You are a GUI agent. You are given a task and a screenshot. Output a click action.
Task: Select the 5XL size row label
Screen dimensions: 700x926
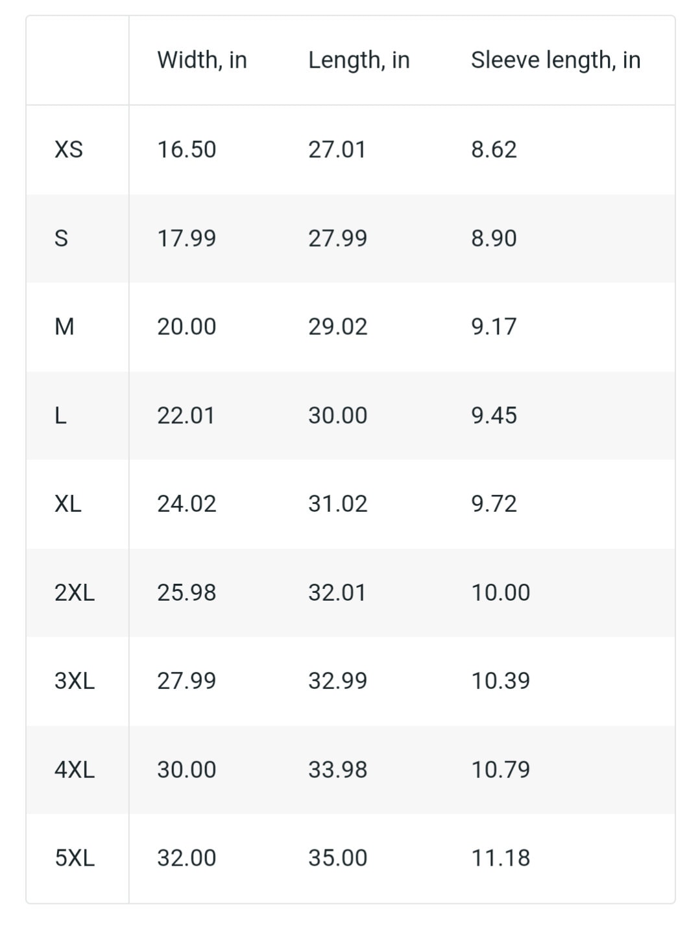tap(75, 858)
